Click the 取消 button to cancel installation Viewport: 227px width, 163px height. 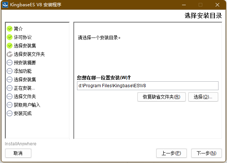coord(18,153)
